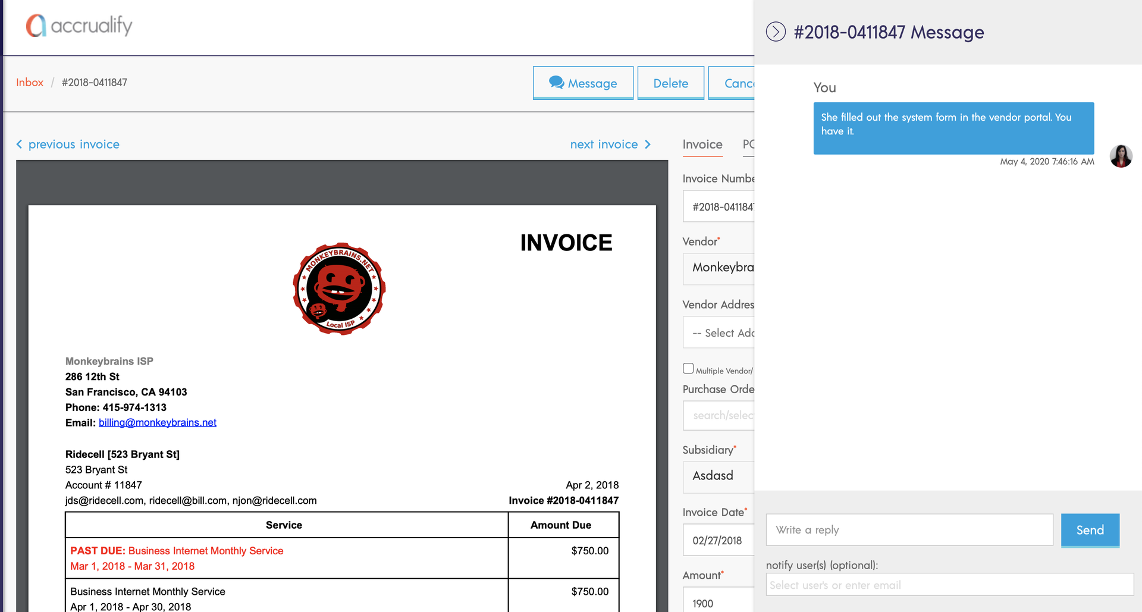Click the $750.00 amount in PAST DUE row

click(589, 551)
